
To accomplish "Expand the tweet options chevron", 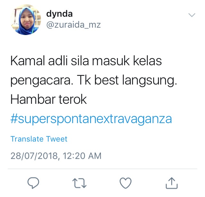I will (192, 15).
